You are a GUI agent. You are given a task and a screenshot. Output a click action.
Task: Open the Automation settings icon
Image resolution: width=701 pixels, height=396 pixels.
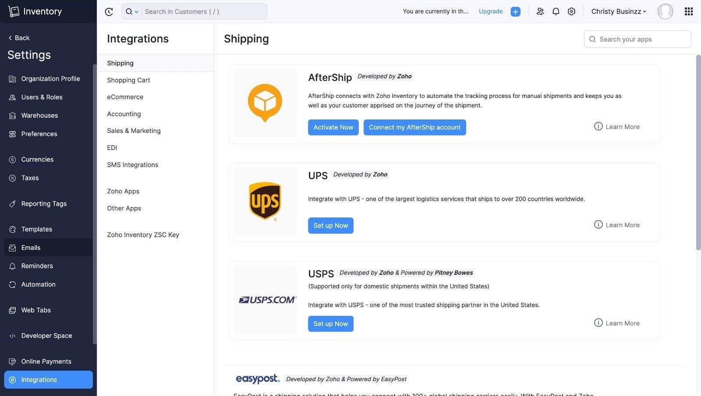pyautogui.click(x=12, y=284)
